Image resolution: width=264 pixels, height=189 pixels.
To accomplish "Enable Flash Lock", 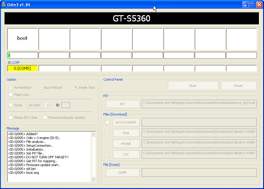I will pyautogui.click(x=10, y=95).
